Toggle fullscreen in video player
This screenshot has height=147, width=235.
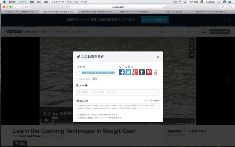coord(192,121)
